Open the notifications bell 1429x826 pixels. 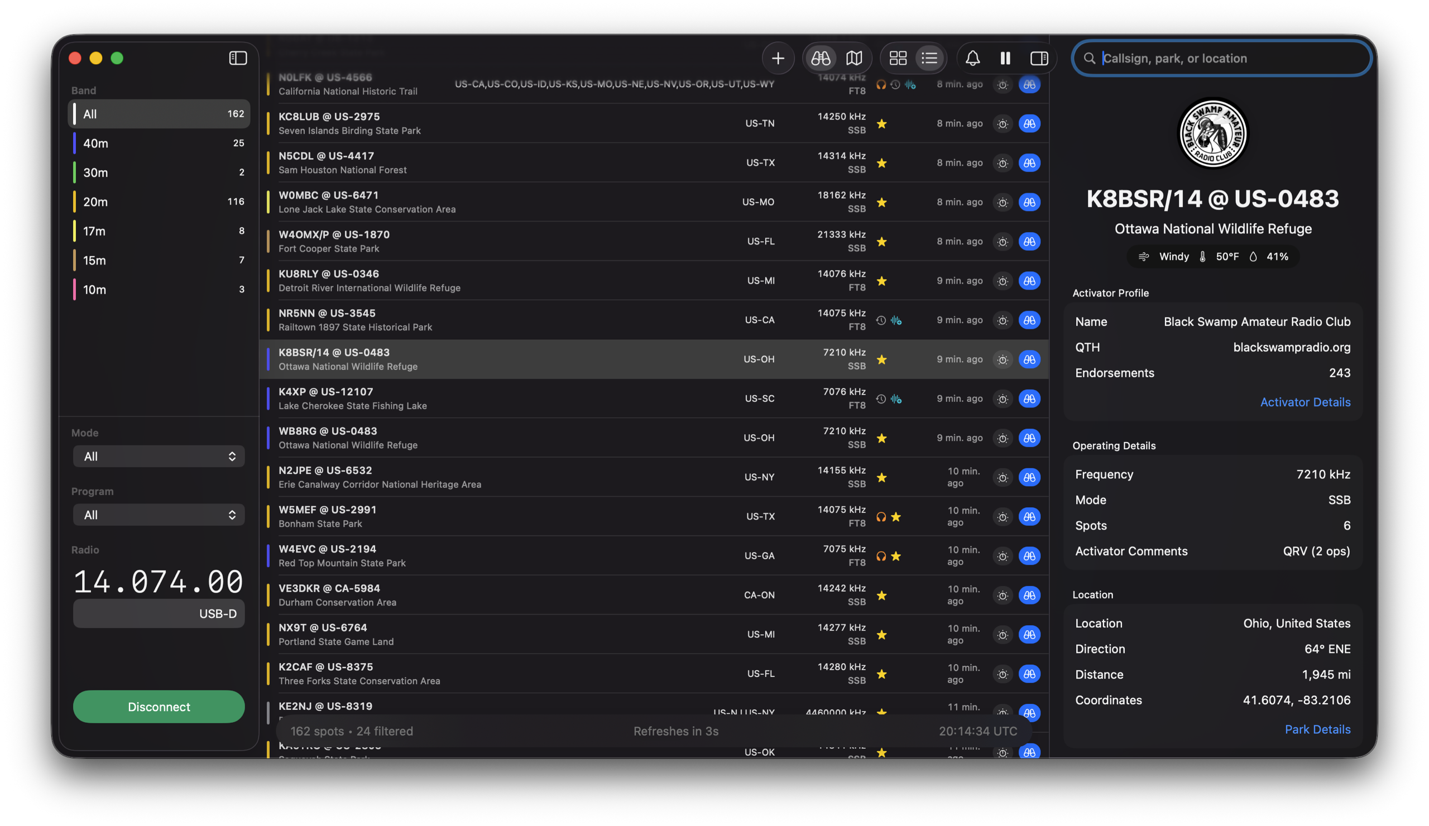(972, 58)
